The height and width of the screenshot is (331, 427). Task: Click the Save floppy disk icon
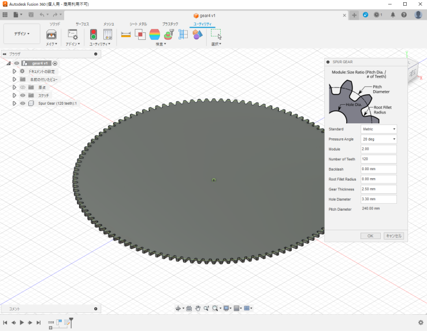[x=30, y=14]
